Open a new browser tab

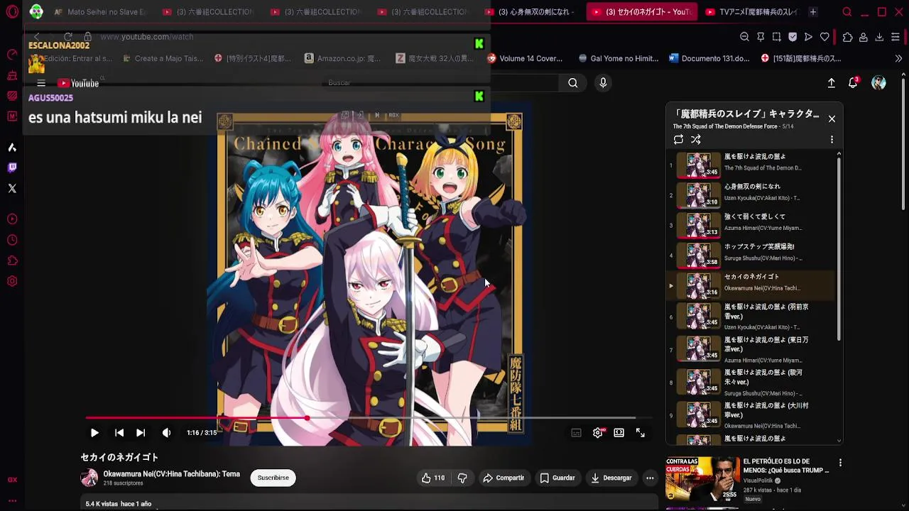[813, 12]
